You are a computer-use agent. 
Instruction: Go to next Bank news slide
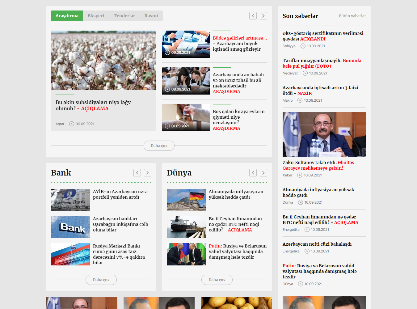148,173
